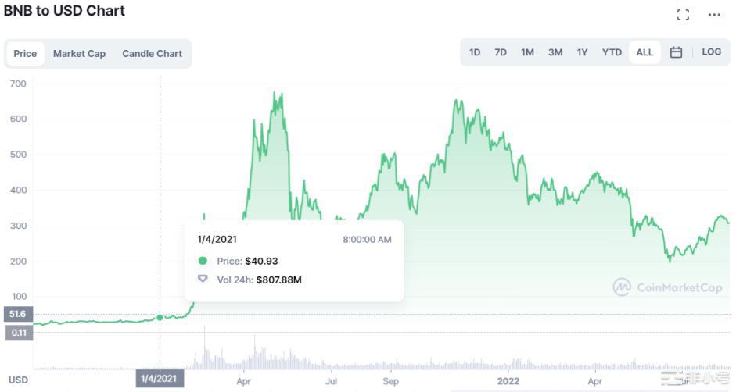Click the 51.6 price label on y-axis

16,313
